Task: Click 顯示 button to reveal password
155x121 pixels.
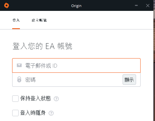Action: point(129,80)
